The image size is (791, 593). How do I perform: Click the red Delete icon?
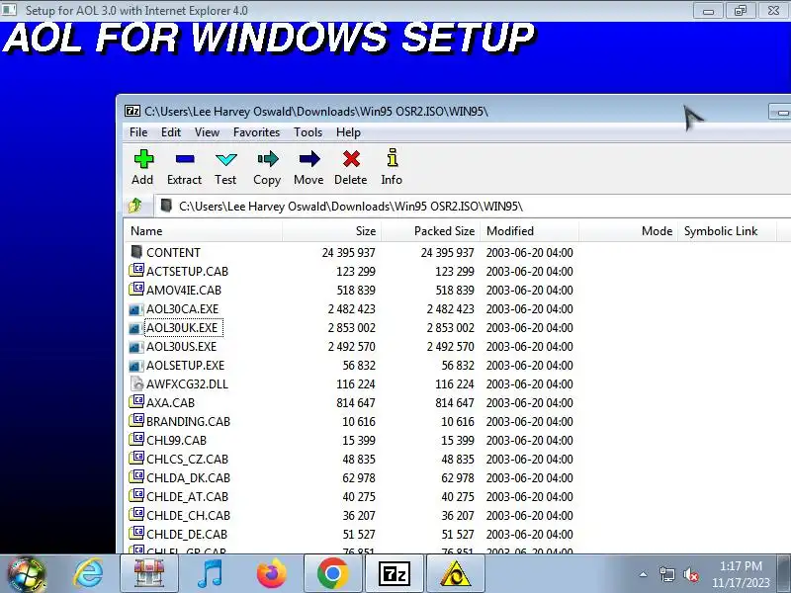pos(351,159)
